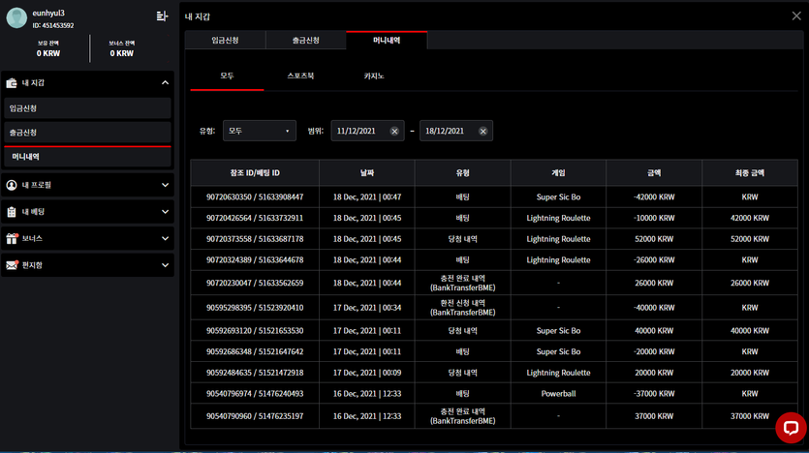Open 입금신청 in the sidebar
This screenshot has height=453, width=809.
click(x=87, y=108)
